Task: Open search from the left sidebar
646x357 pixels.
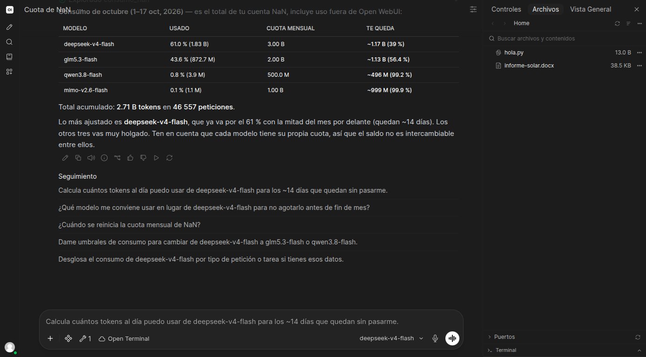Action: coord(9,42)
